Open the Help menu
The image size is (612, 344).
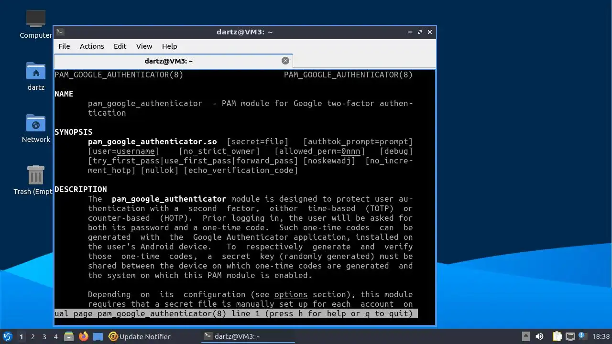170,46
